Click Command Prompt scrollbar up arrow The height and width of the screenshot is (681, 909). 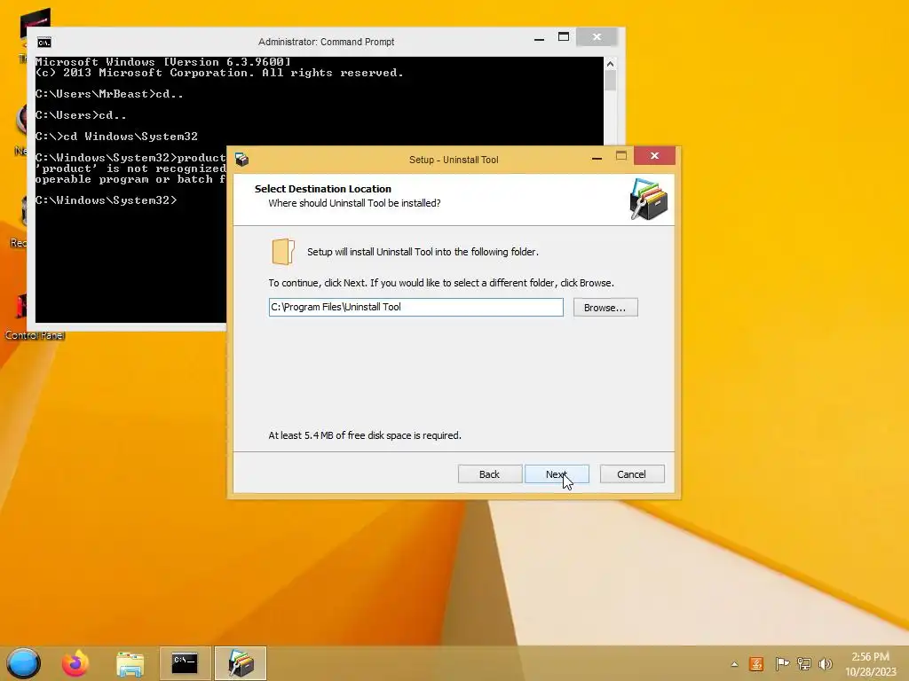(x=610, y=64)
